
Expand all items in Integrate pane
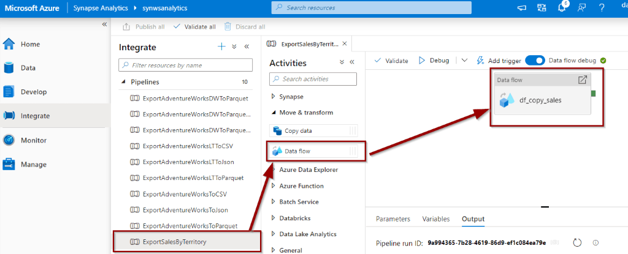point(234,47)
